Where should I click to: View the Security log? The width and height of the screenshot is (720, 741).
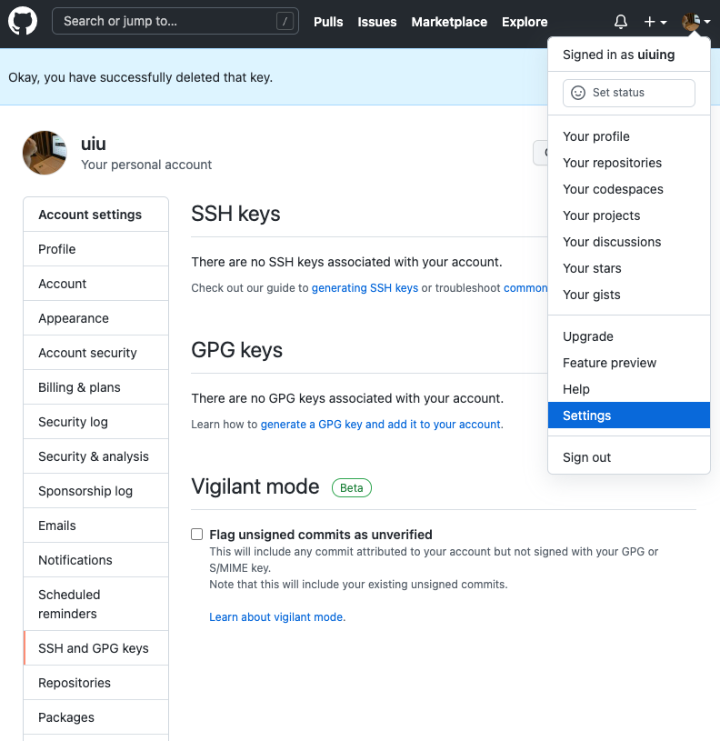(95, 422)
